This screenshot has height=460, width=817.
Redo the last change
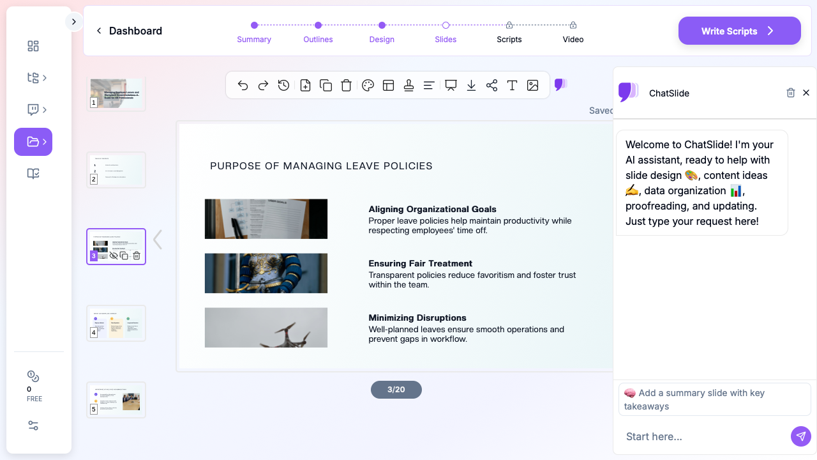tap(263, 85)
